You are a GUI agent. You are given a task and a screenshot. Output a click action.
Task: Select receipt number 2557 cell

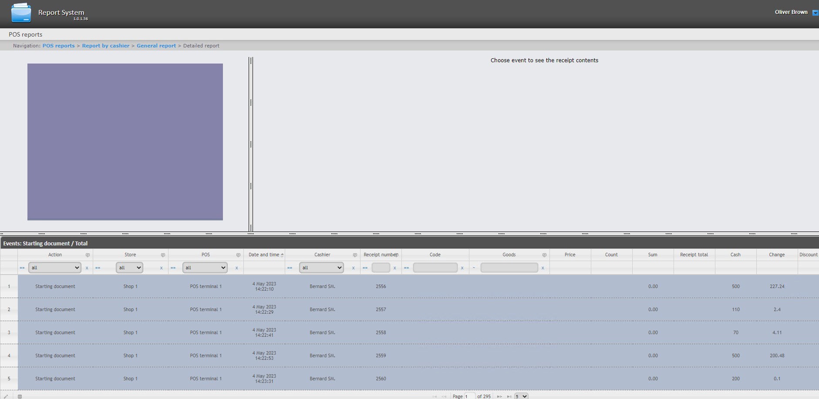(x=381, y=309)
